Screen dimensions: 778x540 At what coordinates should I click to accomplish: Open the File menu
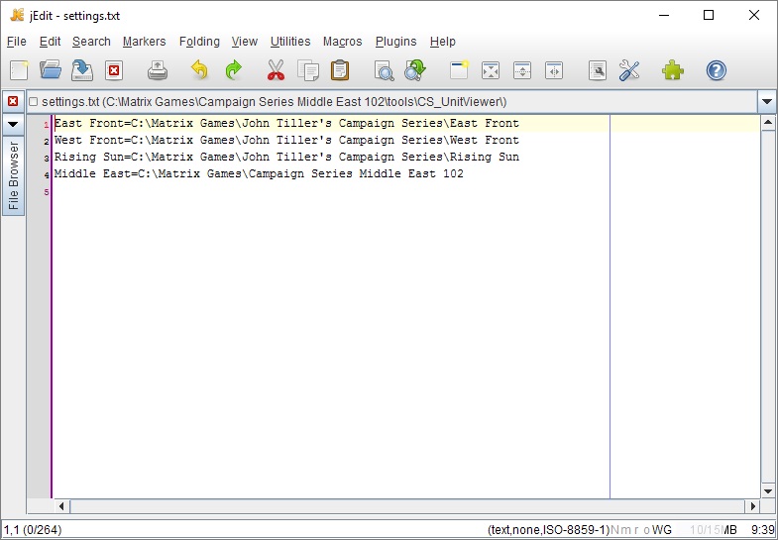click(x=17, y=42)
